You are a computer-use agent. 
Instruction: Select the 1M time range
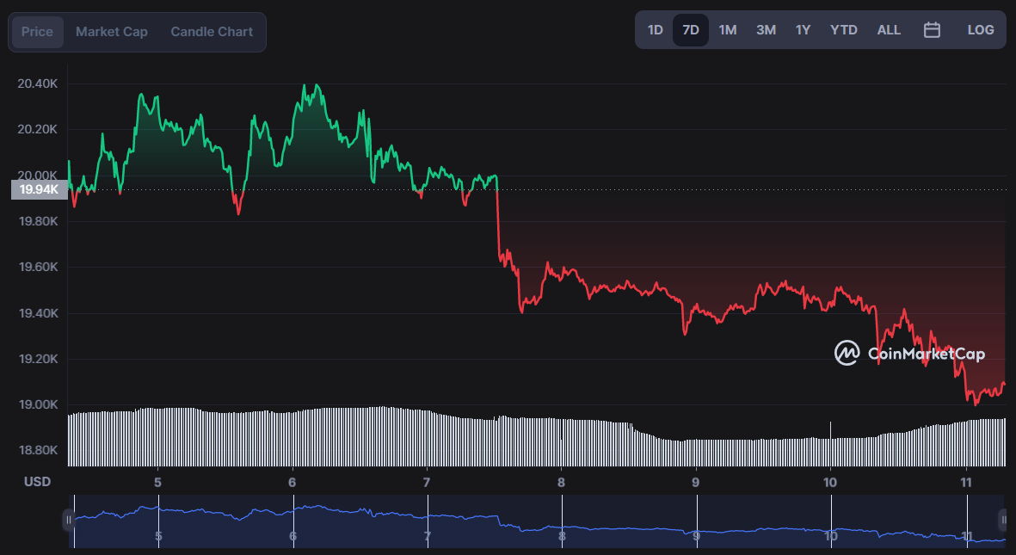[x=728, y=30]
